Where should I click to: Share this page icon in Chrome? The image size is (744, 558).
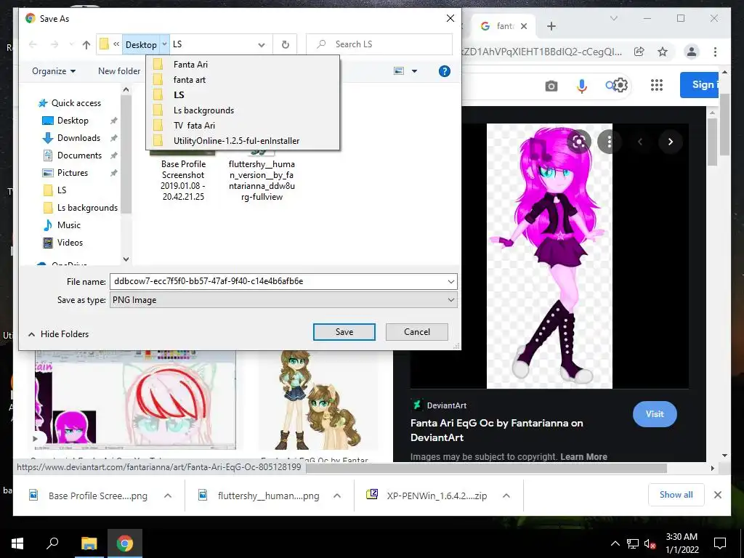point(639,52)
